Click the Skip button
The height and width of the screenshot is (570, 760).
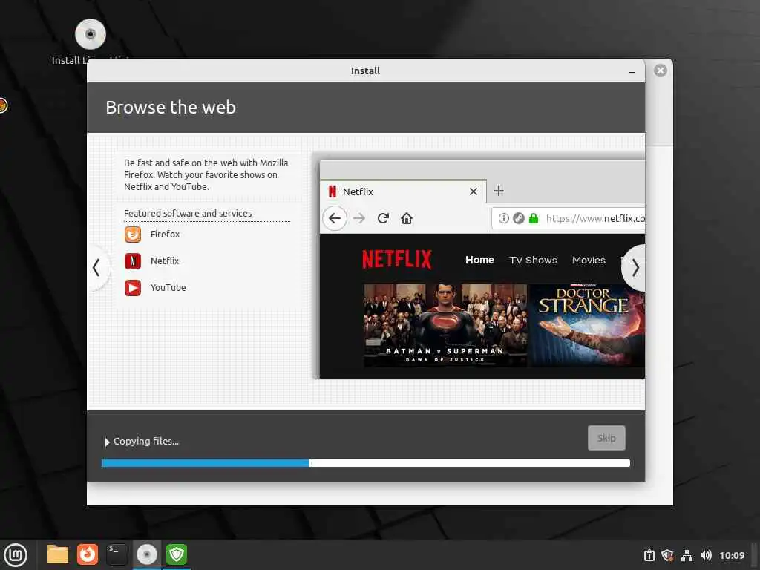pyautogui.click(x=606, y=438)
